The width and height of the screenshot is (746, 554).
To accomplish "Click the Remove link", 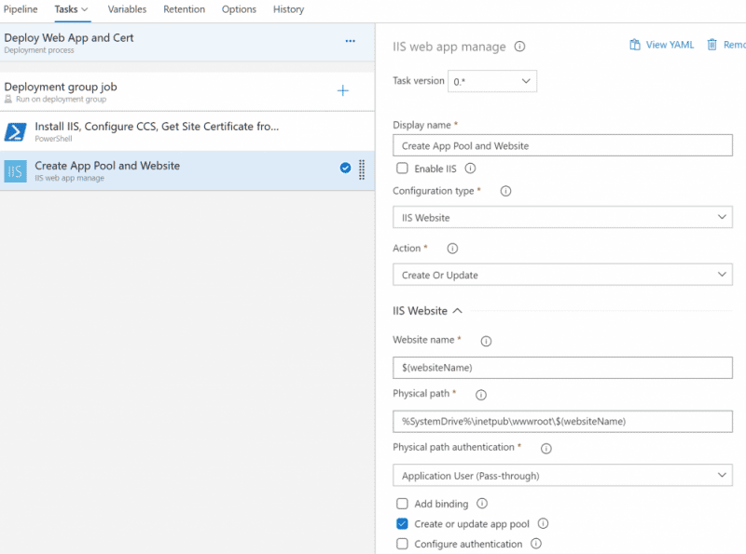I will click(x=734, y=45).
